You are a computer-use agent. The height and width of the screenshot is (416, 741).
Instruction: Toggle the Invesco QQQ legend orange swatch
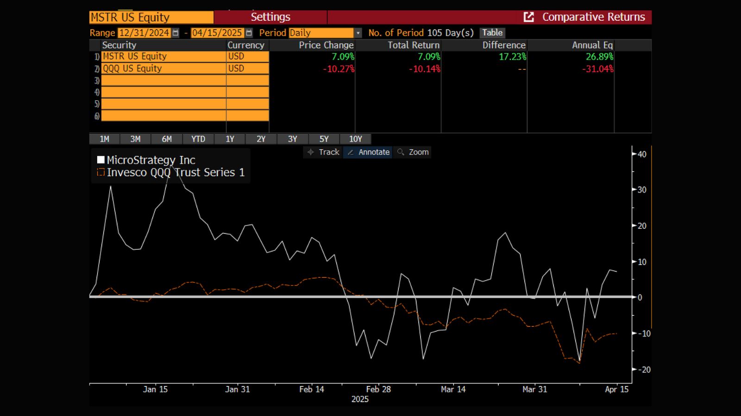pos(100,172)
